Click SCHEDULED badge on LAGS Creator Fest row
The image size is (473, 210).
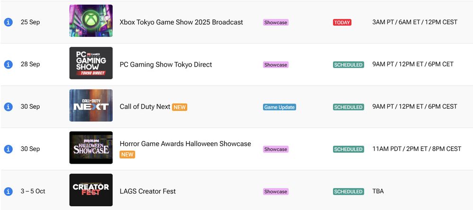tap(349, 191)
